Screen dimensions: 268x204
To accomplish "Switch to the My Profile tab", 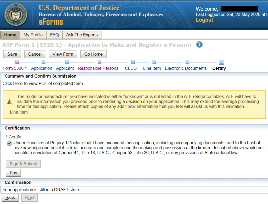I will click(33, 35).
